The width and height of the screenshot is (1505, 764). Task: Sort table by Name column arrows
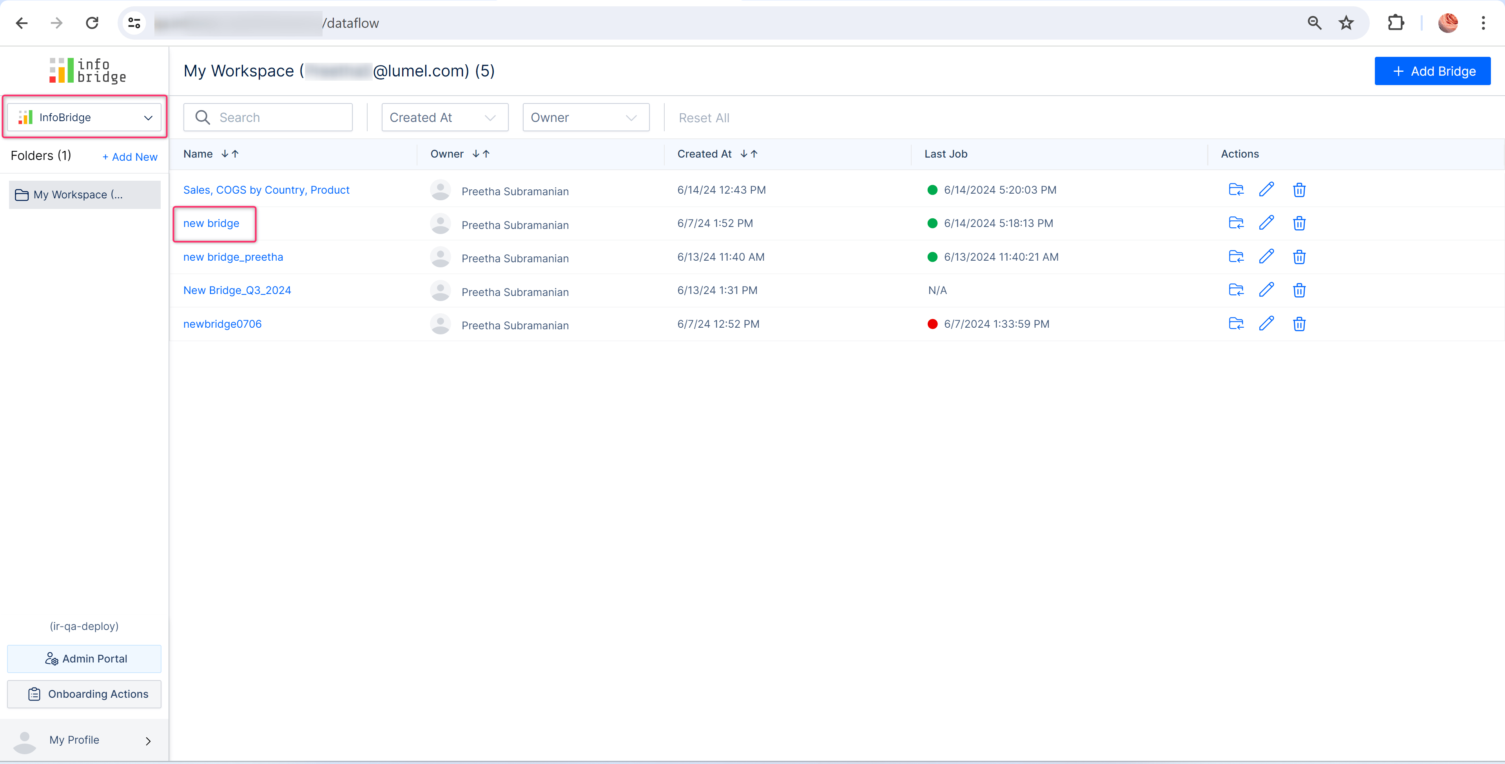(x=230, y=154)
